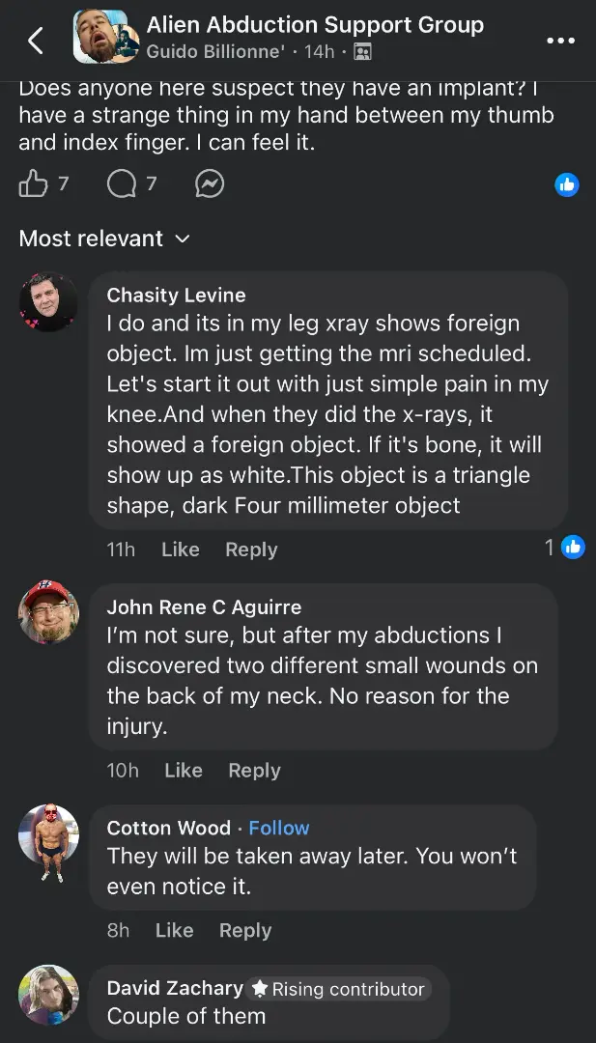The image size is (596, 1043).
Task: View post reactions blue like badge
Action: click(567, 184)
